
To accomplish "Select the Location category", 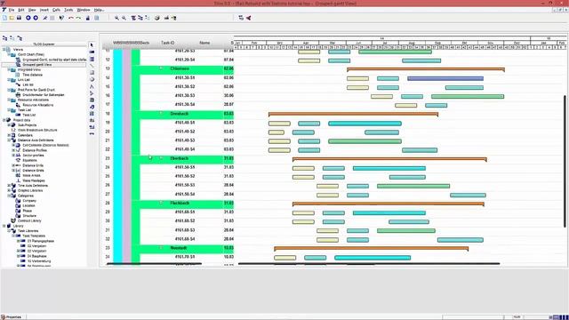I will [28, 205].
